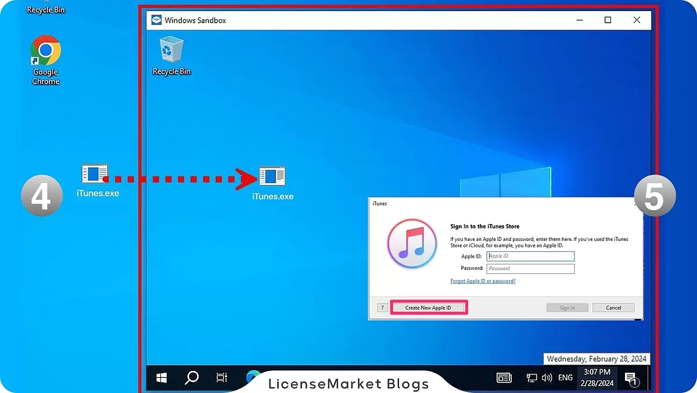Click the 'iTunes' dialog title text
The width and height of the screenshot is (697, 393).
pyautogui.click(x=380, y=204)
